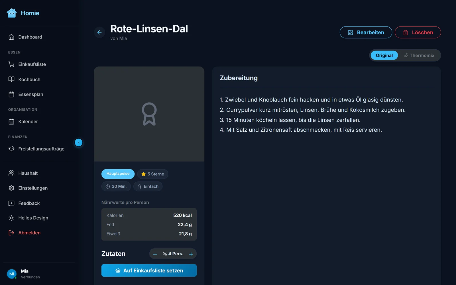Click the Einkaufsliste shopping cart icon
This screenshot has height=285, width=456.
(11, 64)
